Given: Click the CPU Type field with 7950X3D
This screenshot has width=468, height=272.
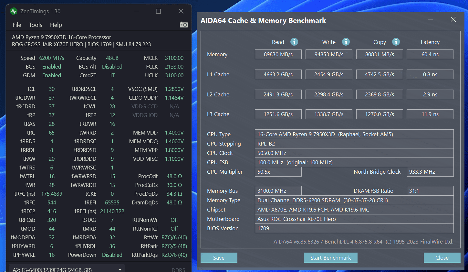Looking at the screenshot, I should (x=354, y=134).
